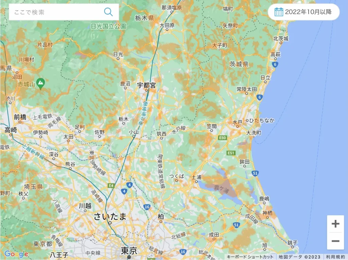Click the 柏 city label
348x260 pixels.
coord(161,216)
